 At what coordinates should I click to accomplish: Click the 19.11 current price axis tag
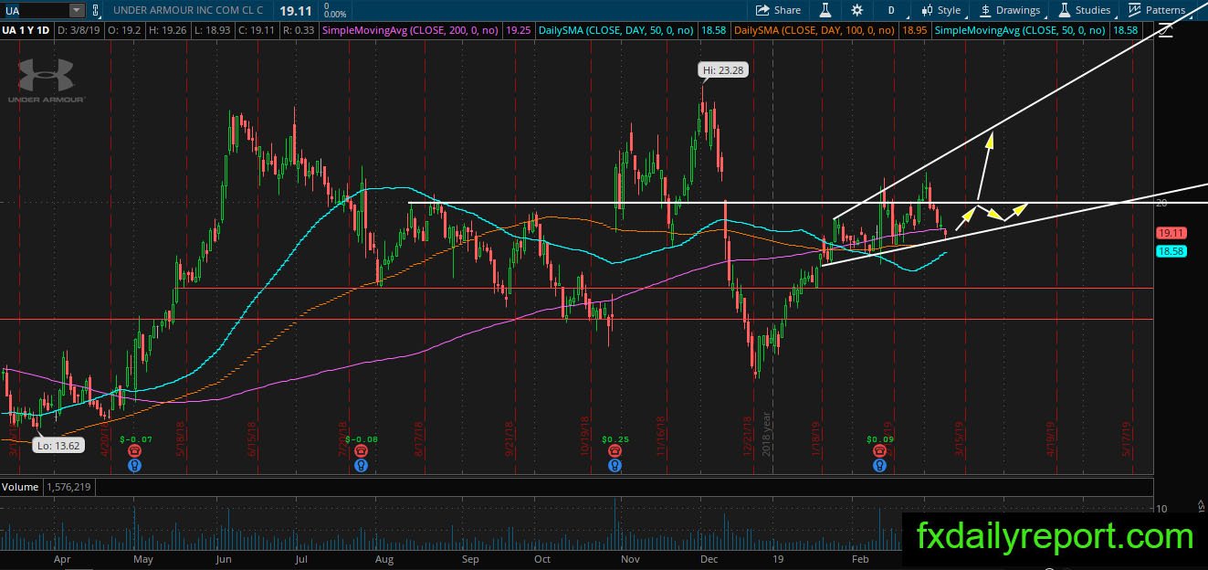1171,233
